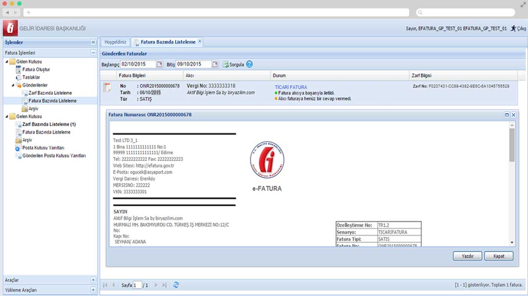
Task: Click the Arşiv folder icon under Gönderilenler
Action: coord(24,109)
